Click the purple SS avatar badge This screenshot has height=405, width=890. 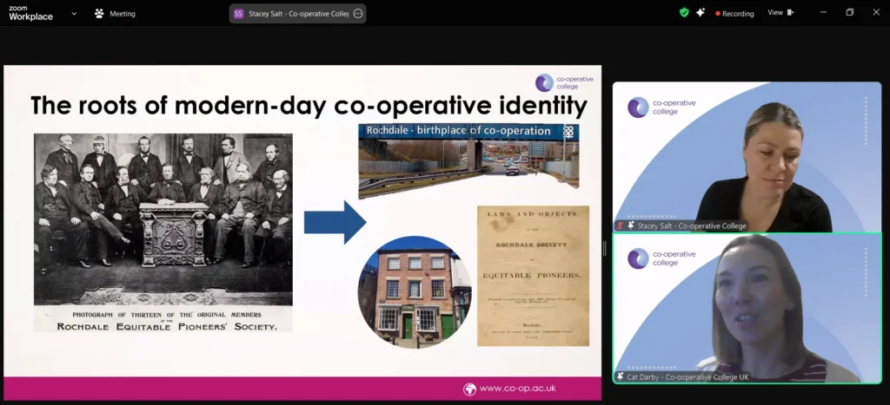click(x=239, y=14)
